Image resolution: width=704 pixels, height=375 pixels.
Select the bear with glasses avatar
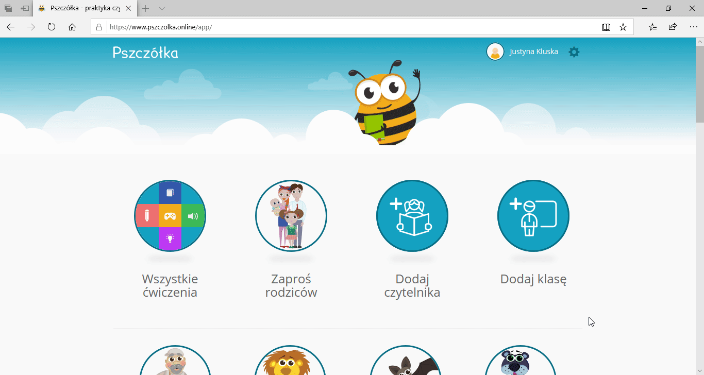click(521, 361)
